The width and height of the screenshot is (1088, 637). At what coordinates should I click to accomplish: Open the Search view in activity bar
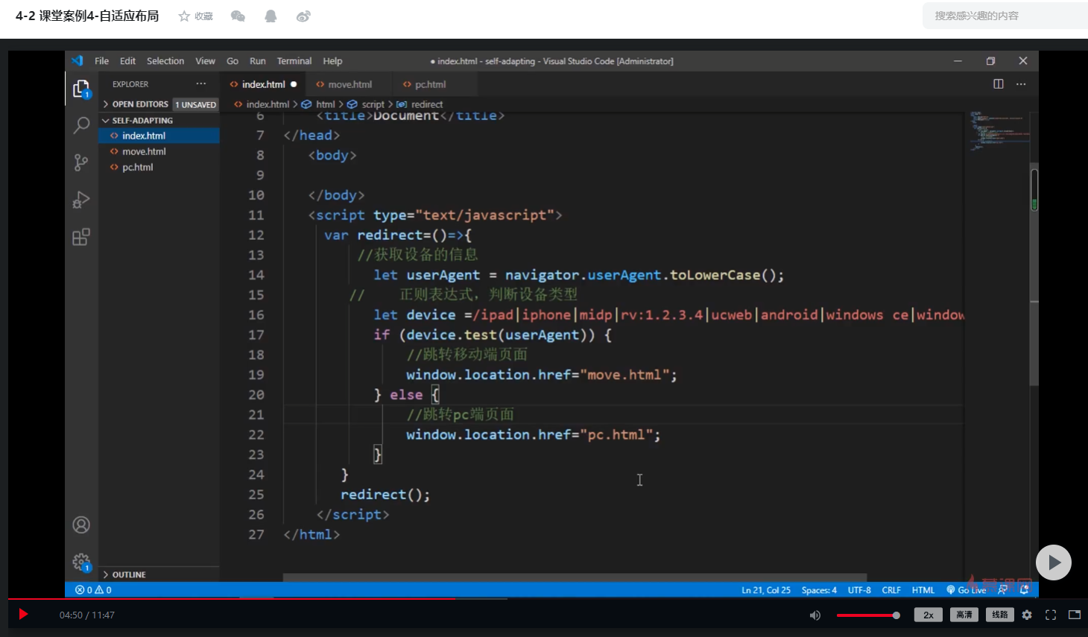pyautogui.click(x=81, y=124)
